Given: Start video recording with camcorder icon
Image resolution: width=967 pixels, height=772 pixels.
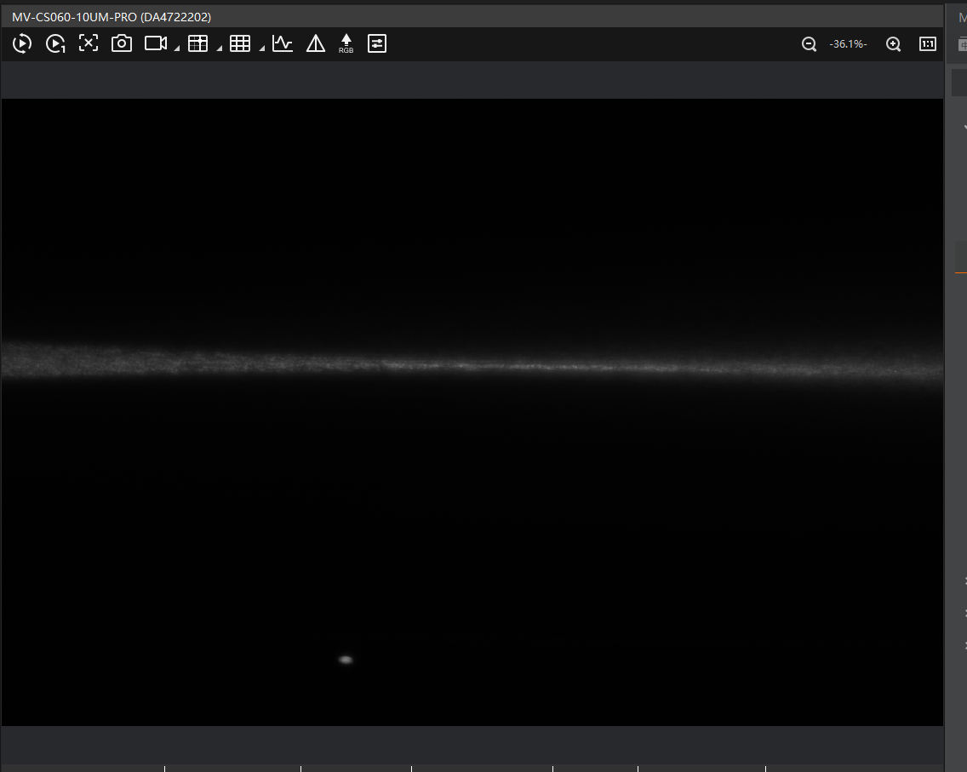Looking at the screenshot, I should (155, 43).
